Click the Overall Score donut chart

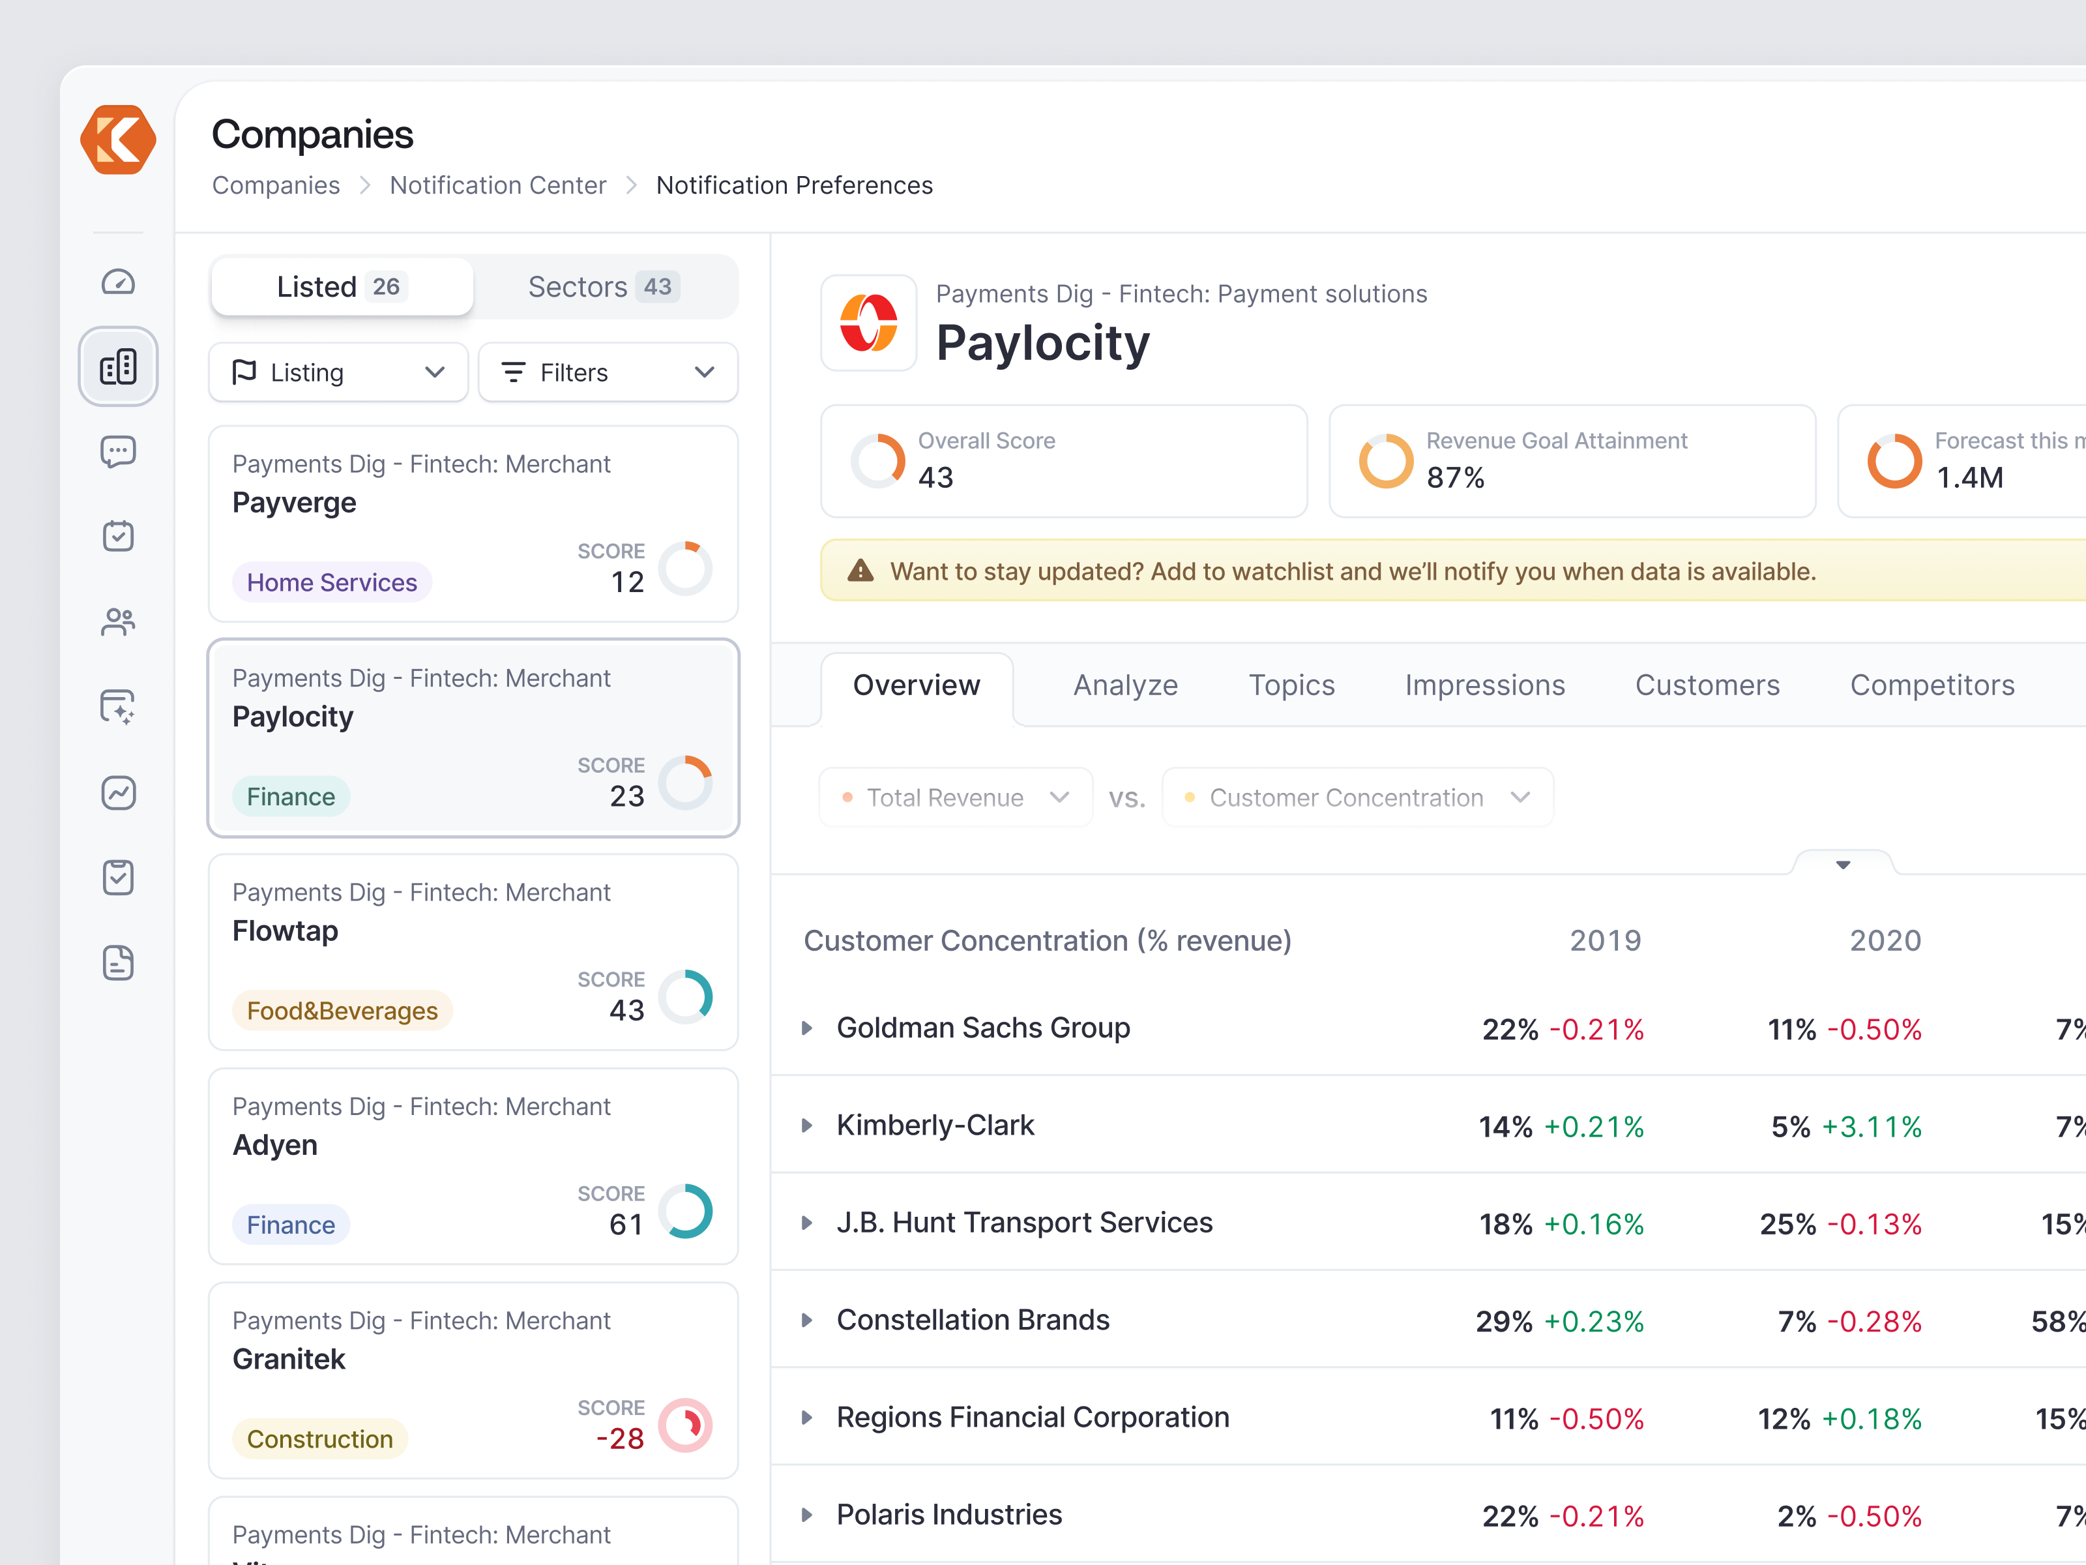pyautogui.click(x=878, y=461)
